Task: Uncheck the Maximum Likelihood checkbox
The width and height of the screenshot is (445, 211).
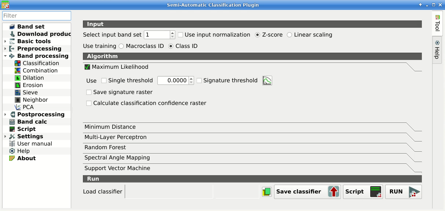Action: (87, 67)
